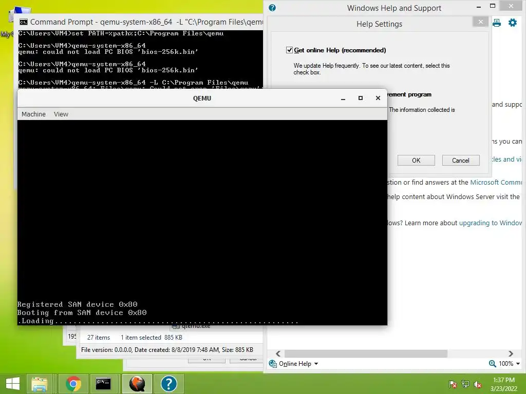The width and height of the screenshot is (526, 394).
Task: Click the Command Prompt title bar icon
Action: 24,22
